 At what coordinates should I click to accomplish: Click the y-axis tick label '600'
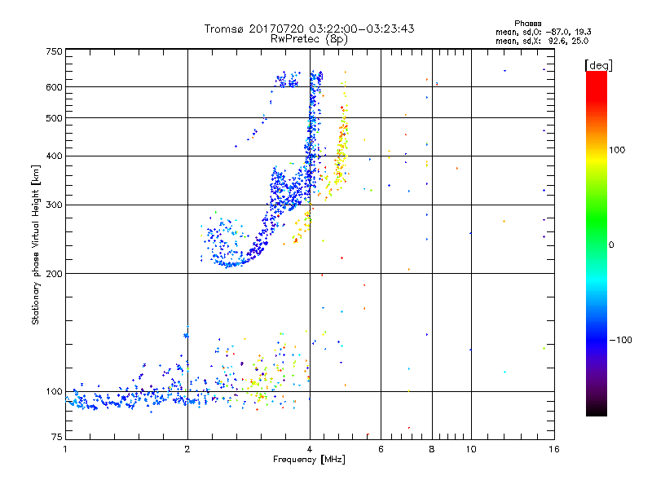(x=54, y=87)
